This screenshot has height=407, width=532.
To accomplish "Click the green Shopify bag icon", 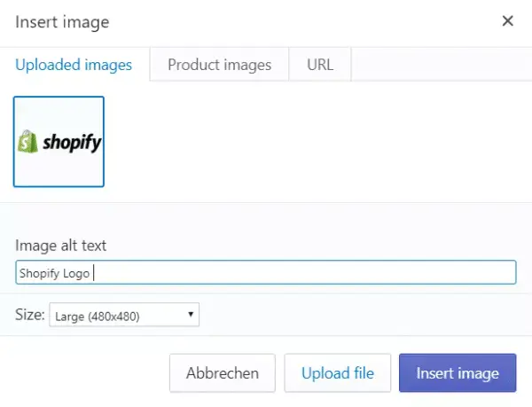I will point(29,142).
